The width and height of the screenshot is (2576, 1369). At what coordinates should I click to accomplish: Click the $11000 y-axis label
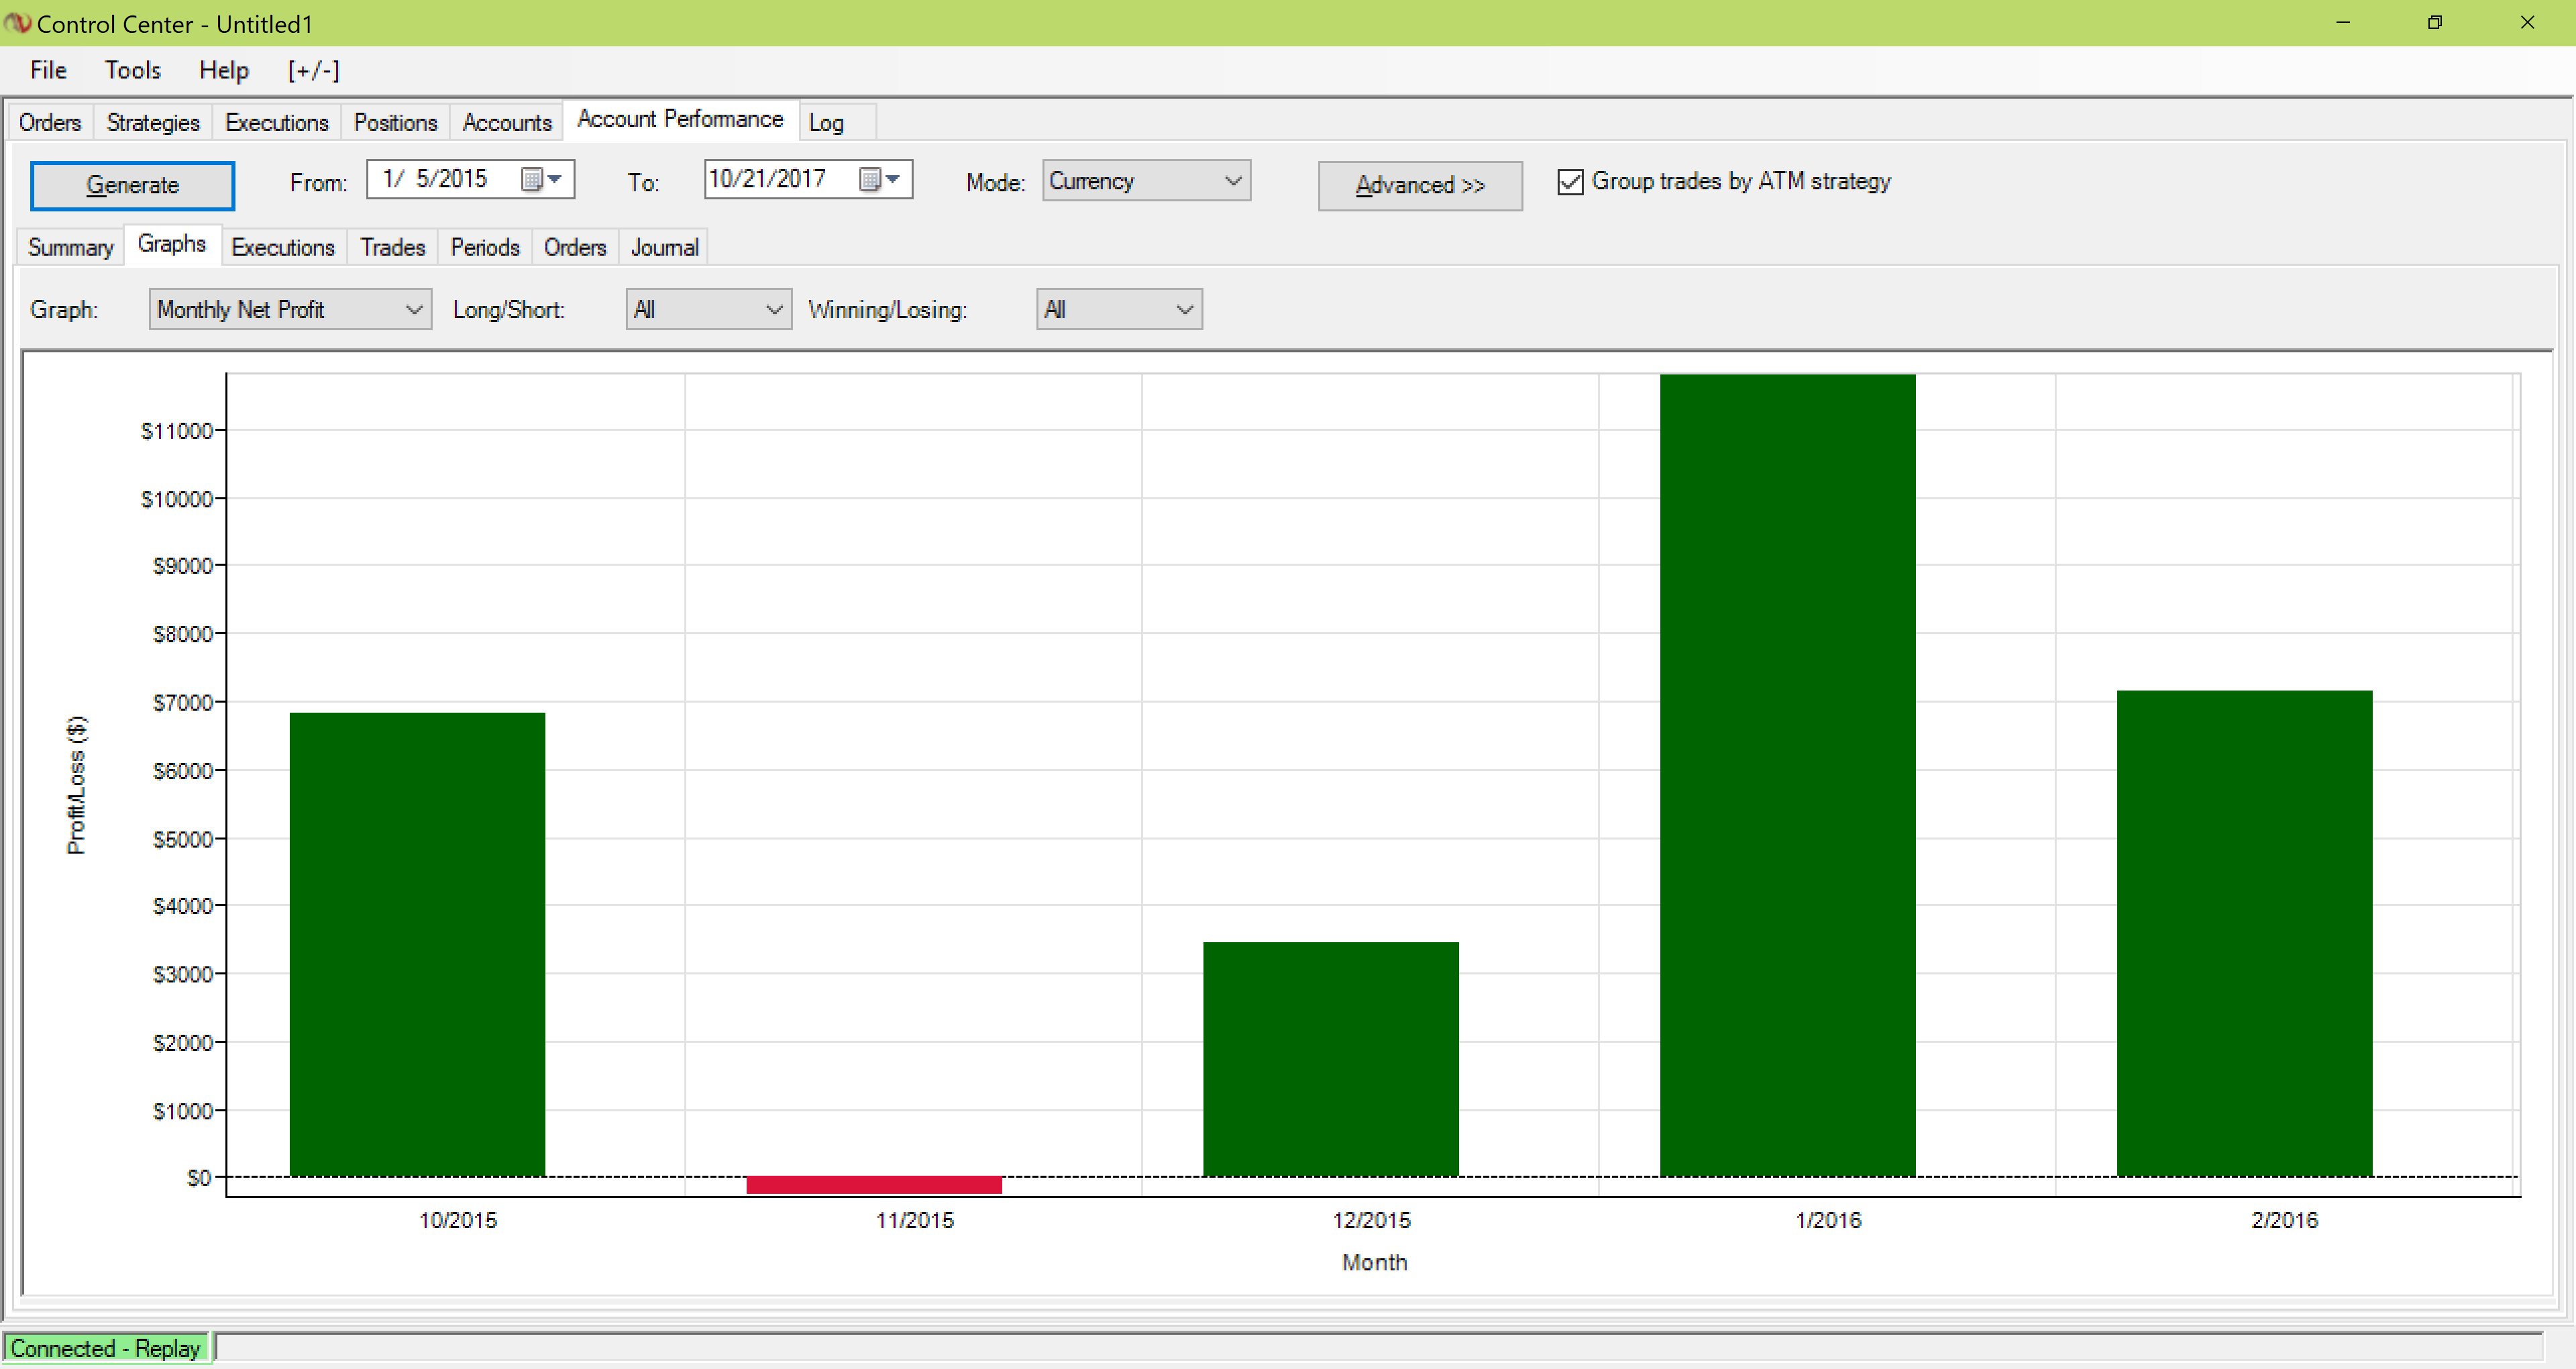click(177, 432)
